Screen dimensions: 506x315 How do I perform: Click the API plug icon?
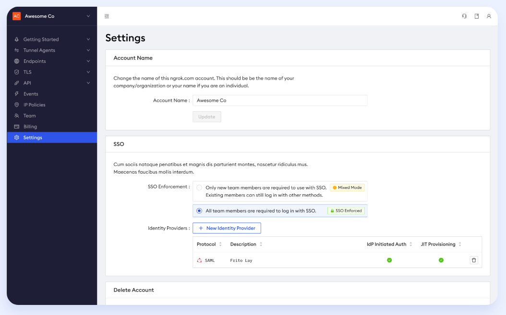point(17,83)
